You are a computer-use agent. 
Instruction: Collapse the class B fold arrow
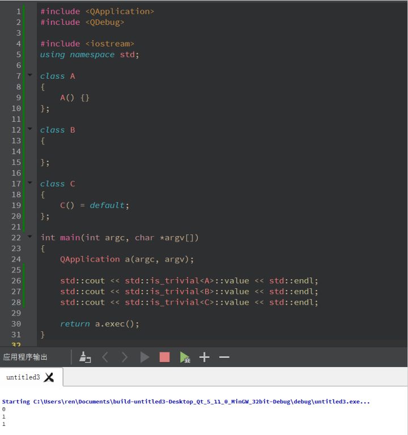point(30,129)
